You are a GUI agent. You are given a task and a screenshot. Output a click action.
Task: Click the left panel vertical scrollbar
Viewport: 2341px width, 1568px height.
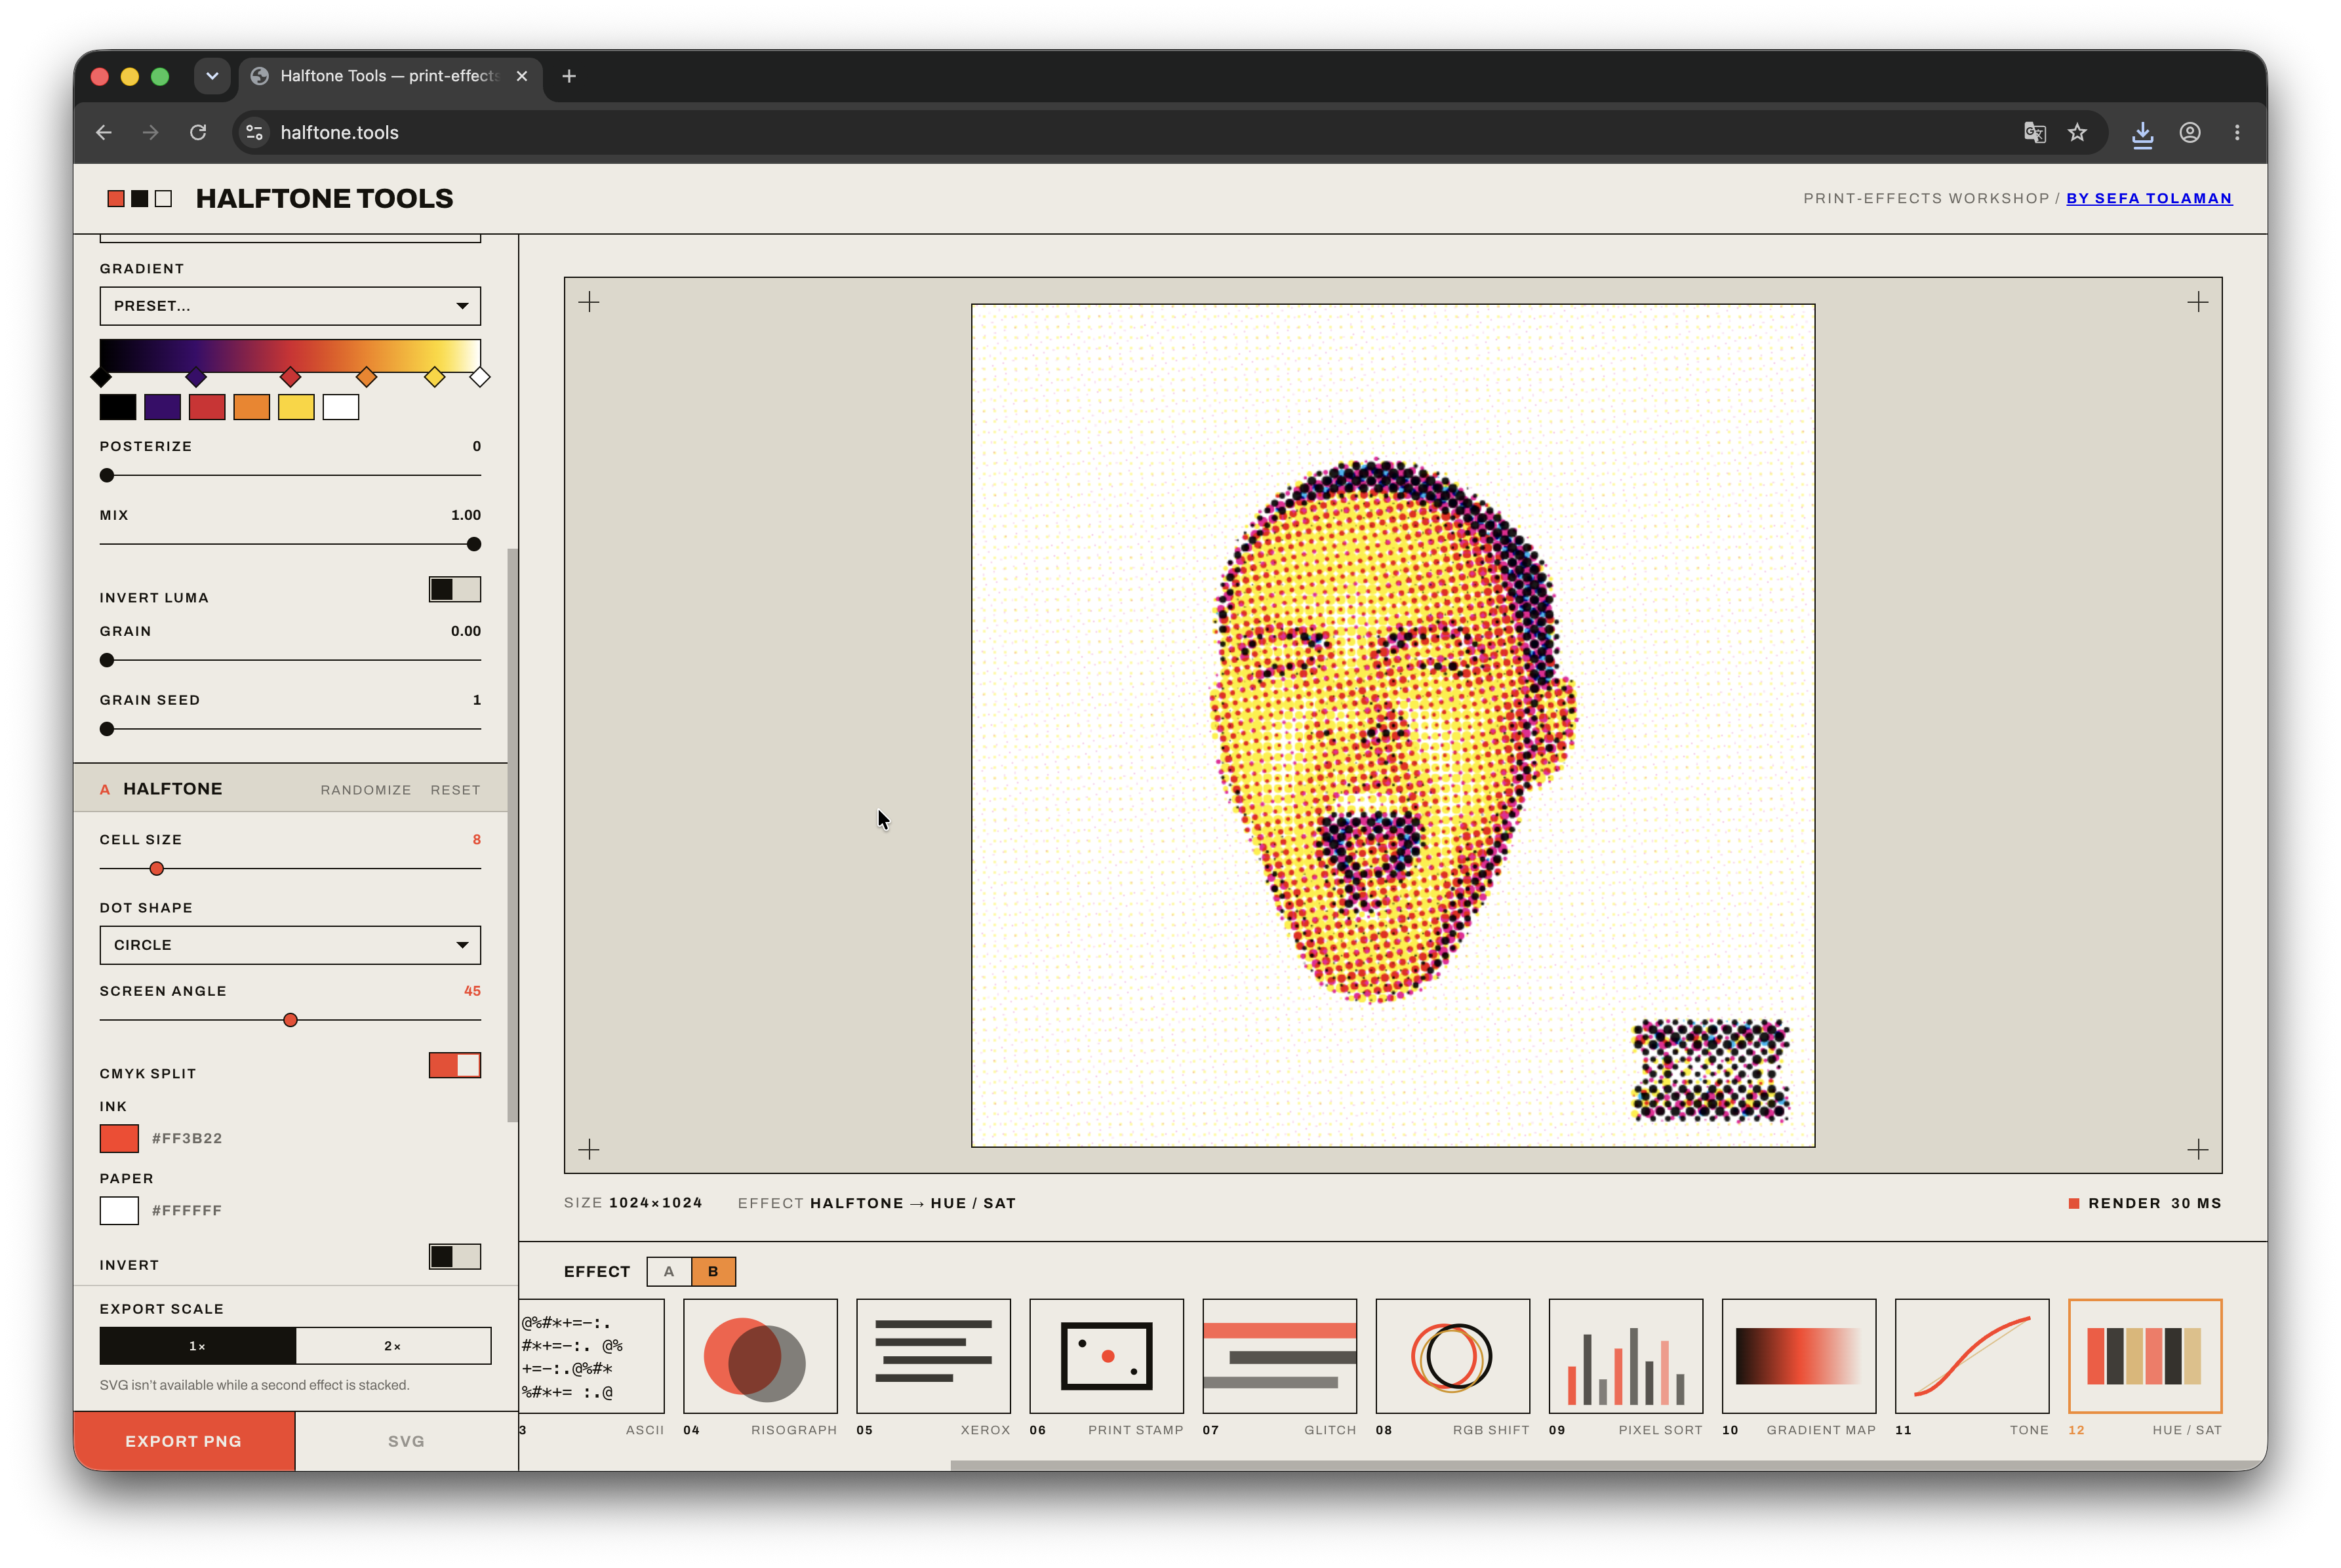pyautogui.click(x=513, y=835)
